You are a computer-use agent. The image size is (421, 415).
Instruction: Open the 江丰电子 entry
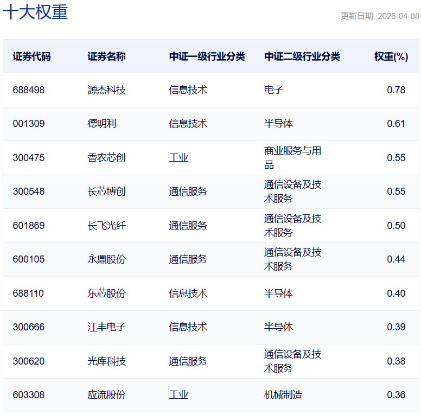click(106, 327)
